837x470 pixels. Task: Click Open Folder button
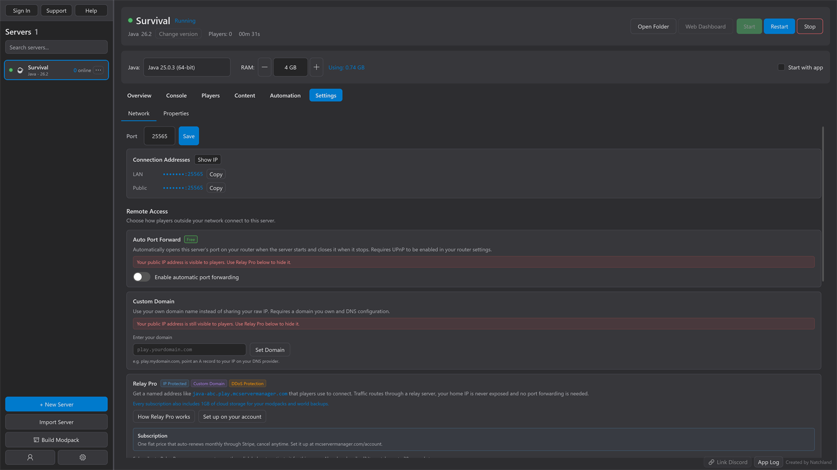pyautogui.click(x=653, y=27)
